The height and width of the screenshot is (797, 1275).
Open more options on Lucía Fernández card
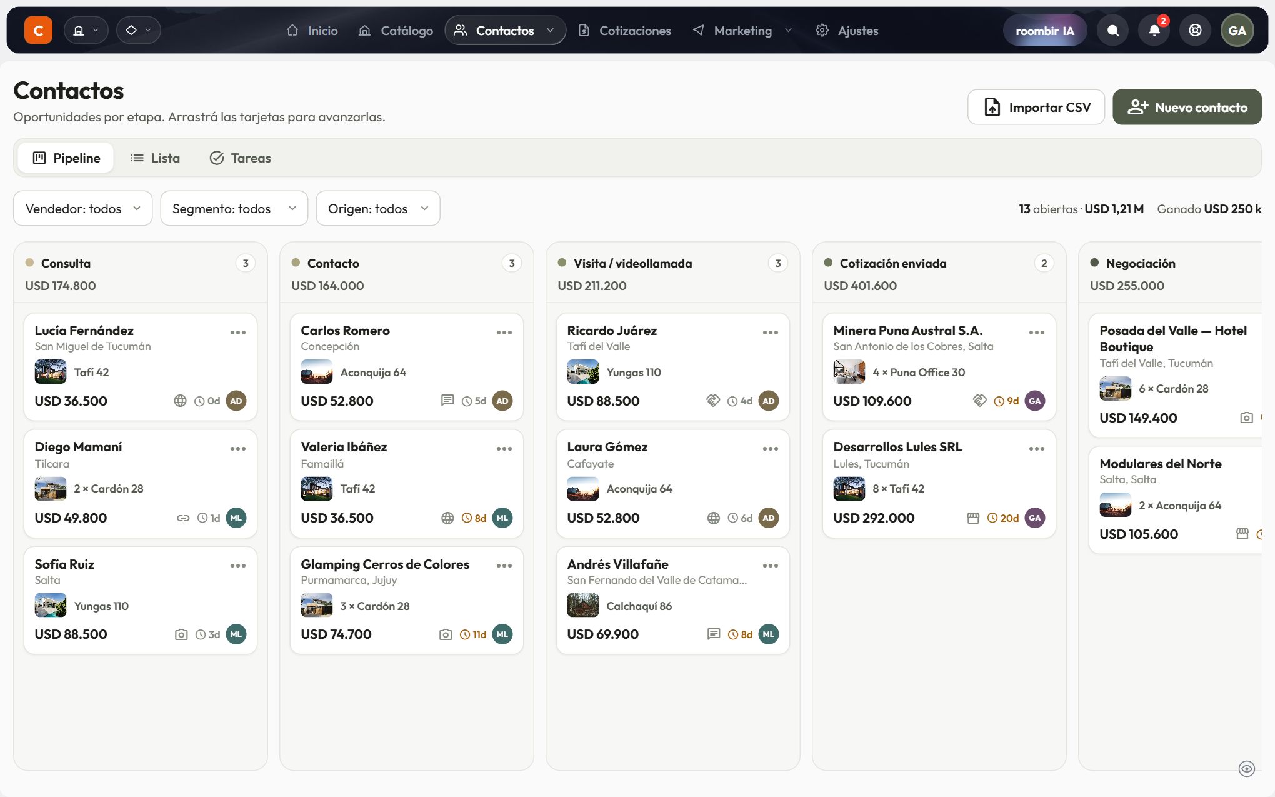237,333
